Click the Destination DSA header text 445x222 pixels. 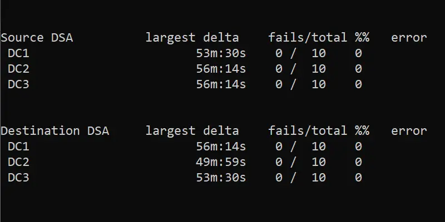click(x=55, y=131)
